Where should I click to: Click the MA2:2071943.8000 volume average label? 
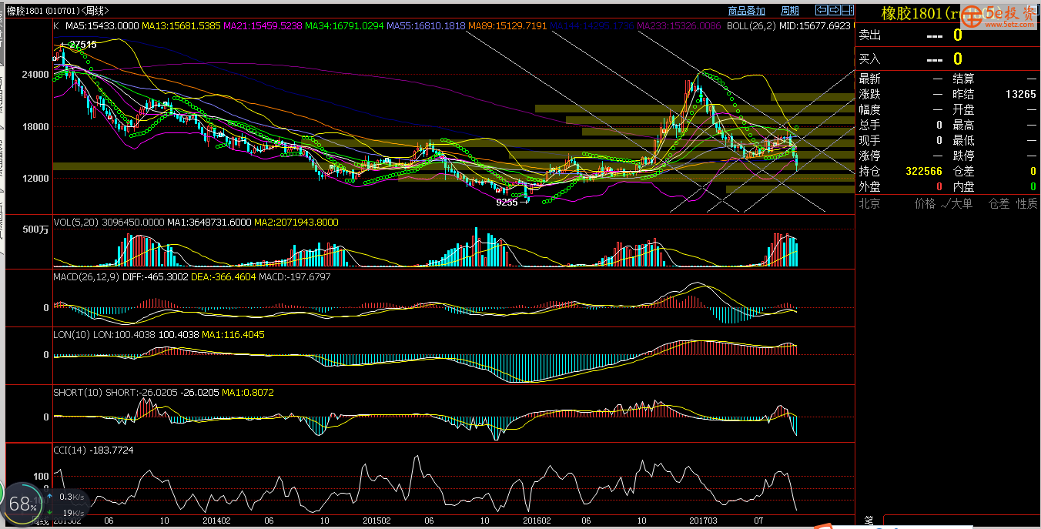(297, 222)
